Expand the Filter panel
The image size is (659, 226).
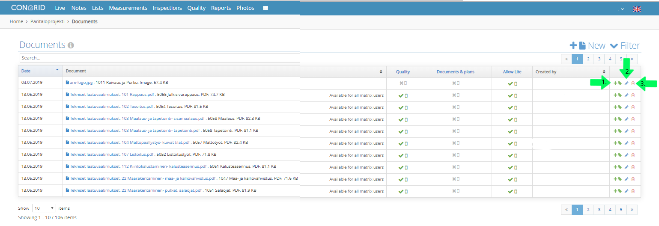coord(625,45)
